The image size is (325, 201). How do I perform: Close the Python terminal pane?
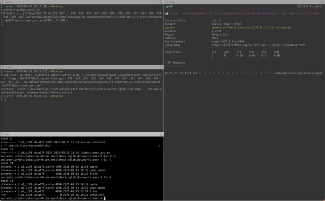point(3,2)
